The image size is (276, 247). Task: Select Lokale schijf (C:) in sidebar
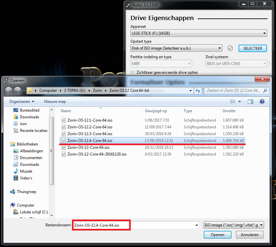click(34, 212)
